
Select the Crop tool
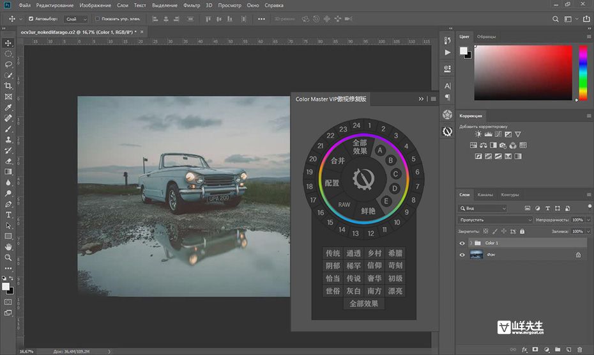click(9, 86)
